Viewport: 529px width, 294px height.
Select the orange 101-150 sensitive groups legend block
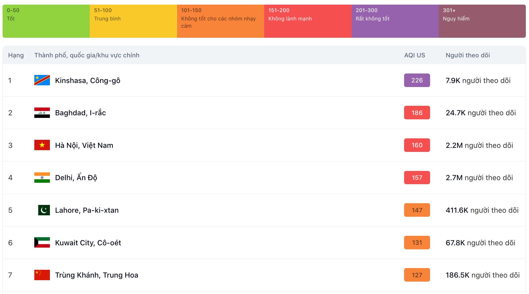pyautogui.click(x=221, y=21)
